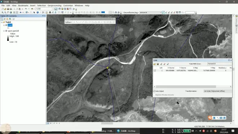Select the Pan hand tool
The height and width of the screenshot is (134, 238).
pos(8,13)
